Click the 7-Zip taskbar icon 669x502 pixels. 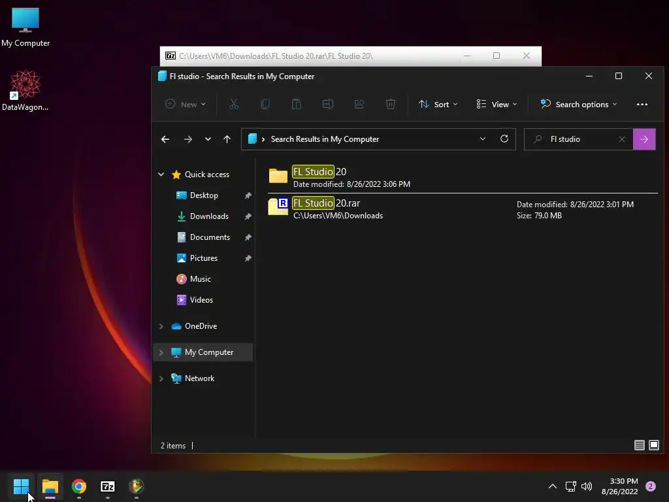tap(108, 486)
